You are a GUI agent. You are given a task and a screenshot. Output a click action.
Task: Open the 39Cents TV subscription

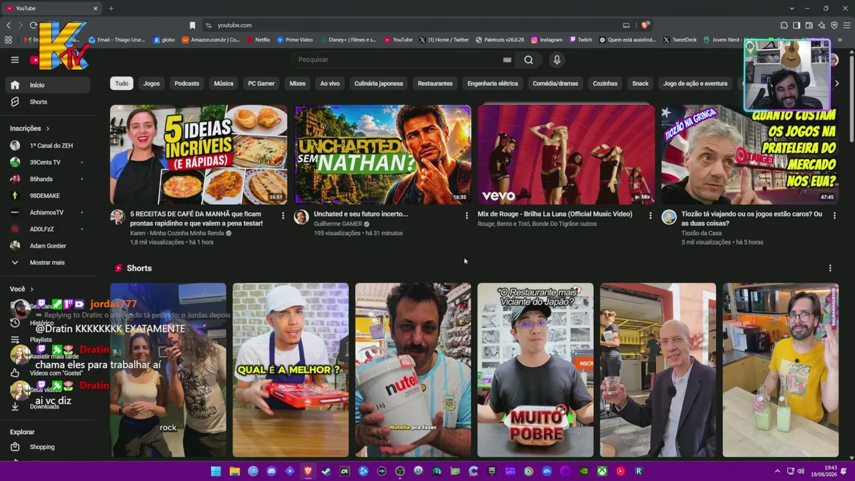47,162
